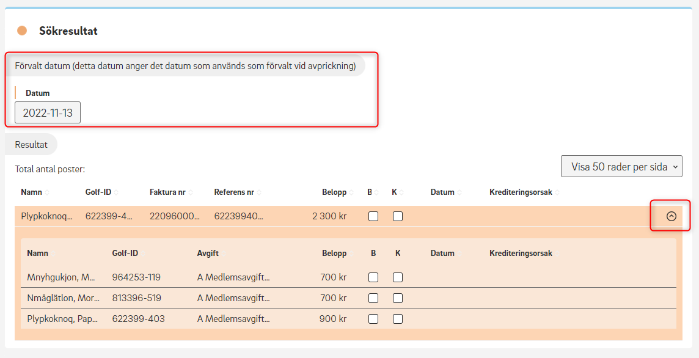The height and width of the screenshot is (358, 699).
Task: Select the Resultat tab label
Action: click(x=31, y=145)
